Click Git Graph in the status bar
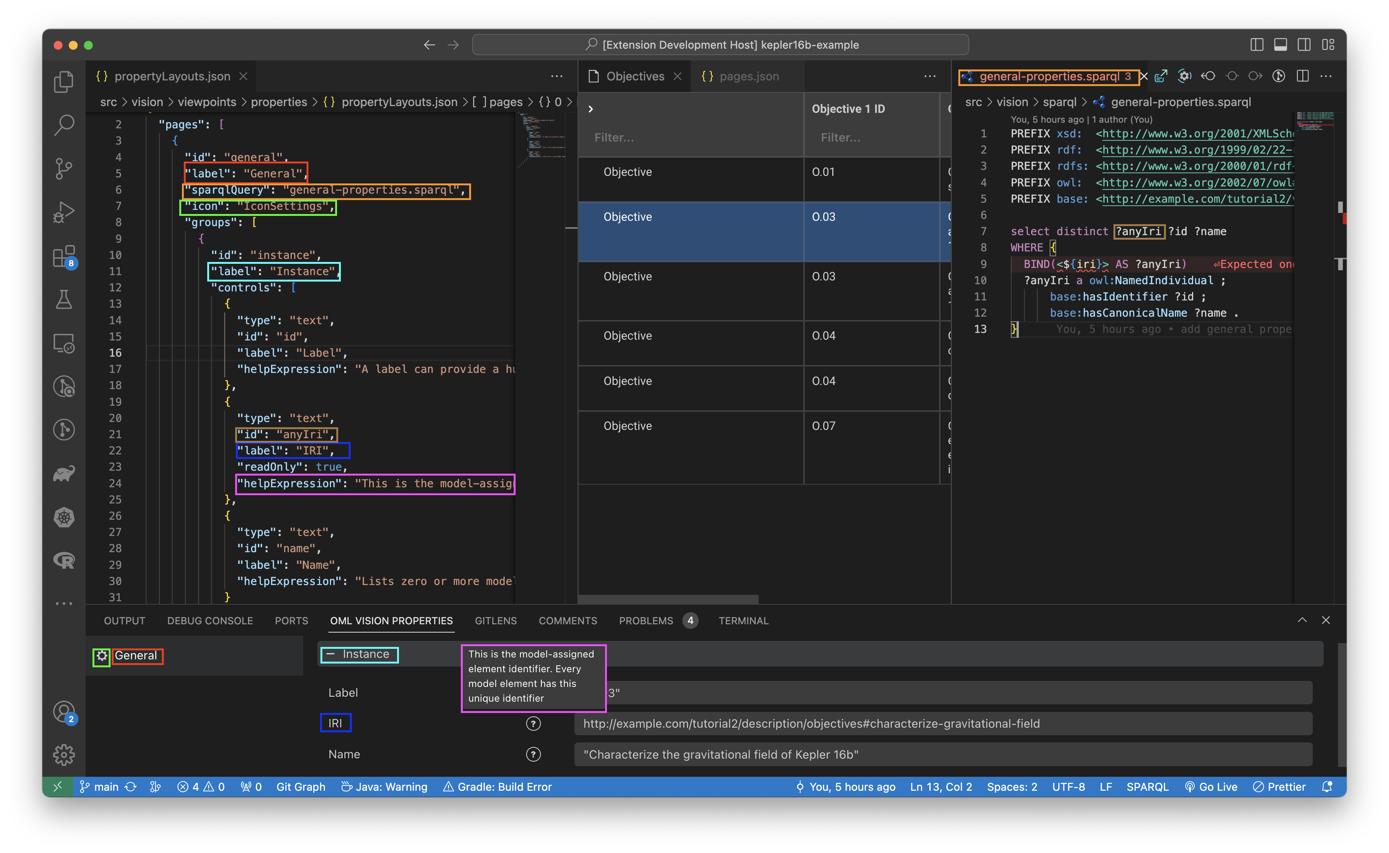Screen dimensions: 1389x853 click(x=301, y=787)
